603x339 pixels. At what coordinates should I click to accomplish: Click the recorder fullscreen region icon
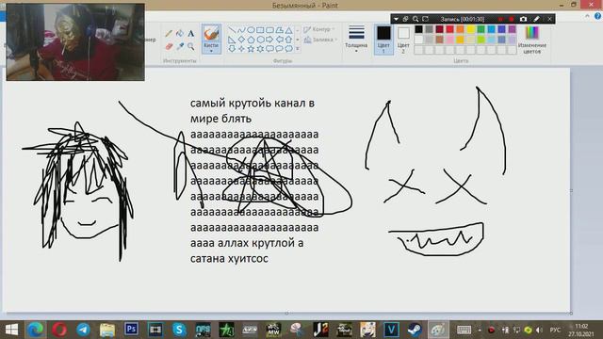click(x=425, y=19)
